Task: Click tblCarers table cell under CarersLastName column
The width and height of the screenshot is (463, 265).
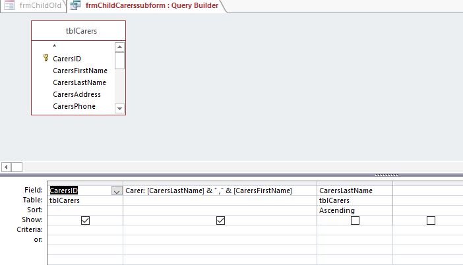Action: pos(355,200)
